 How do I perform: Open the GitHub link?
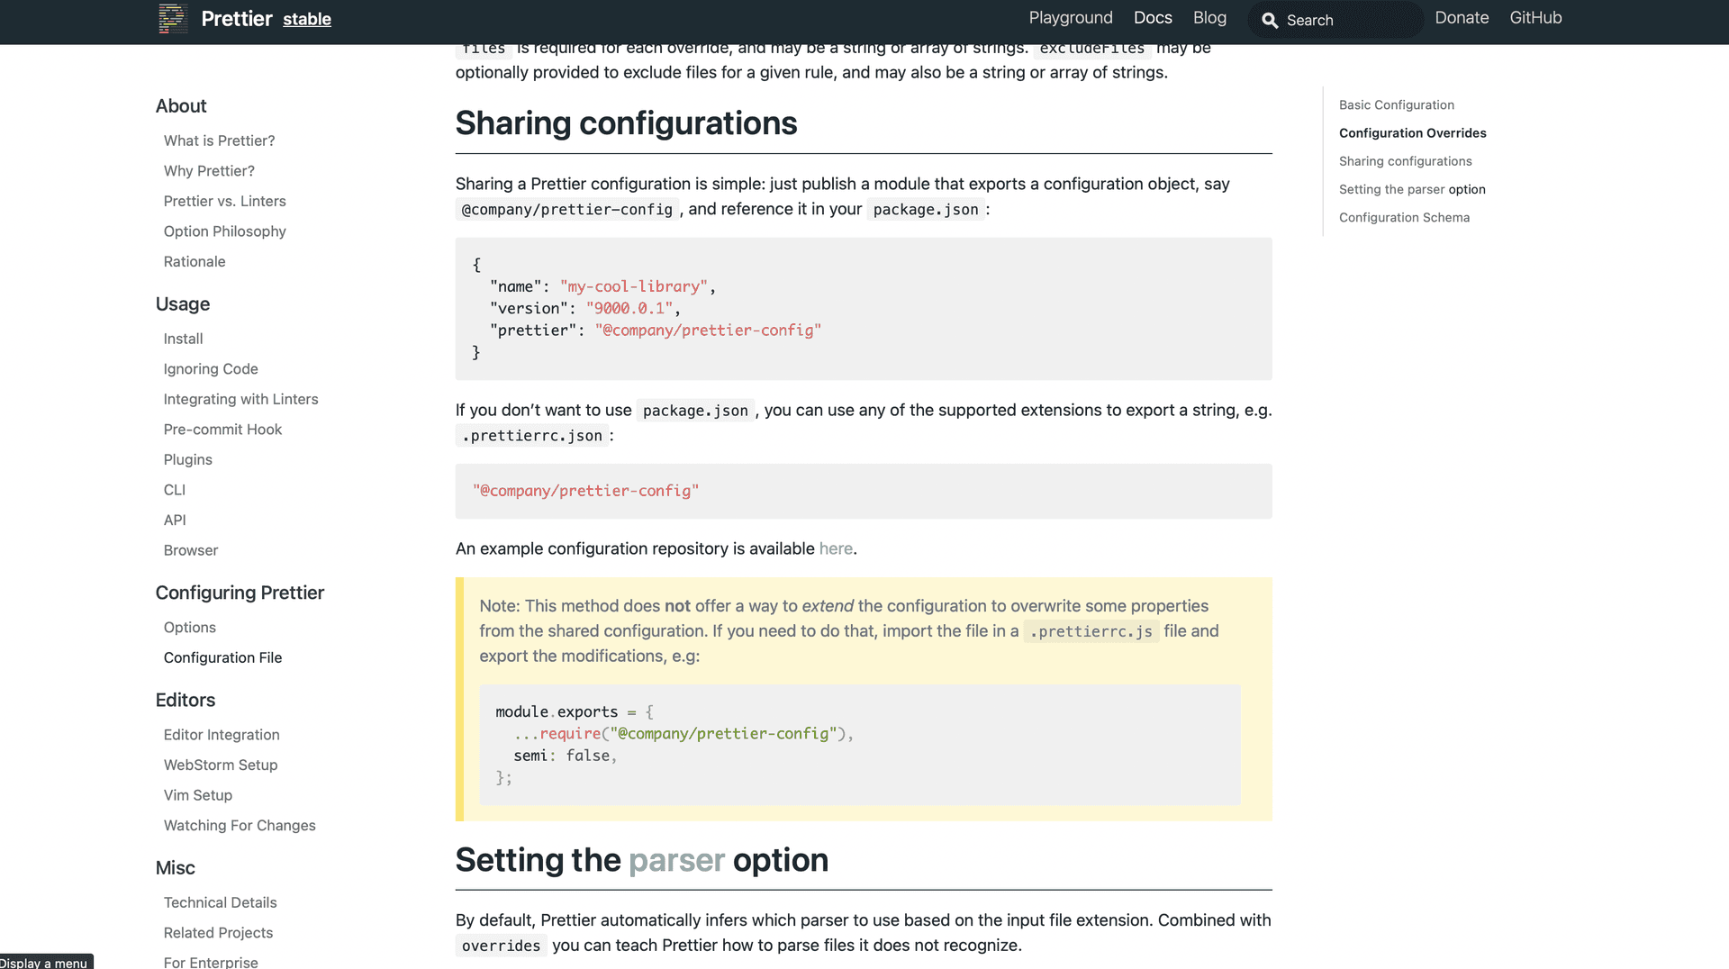click(1535, 18)
